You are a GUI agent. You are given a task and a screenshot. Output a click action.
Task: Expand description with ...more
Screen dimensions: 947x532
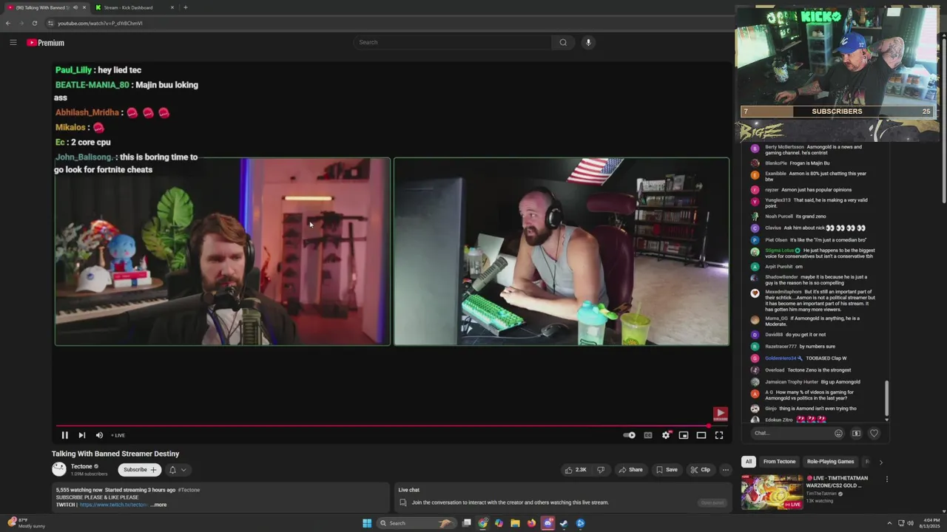(x=159, y=505)
